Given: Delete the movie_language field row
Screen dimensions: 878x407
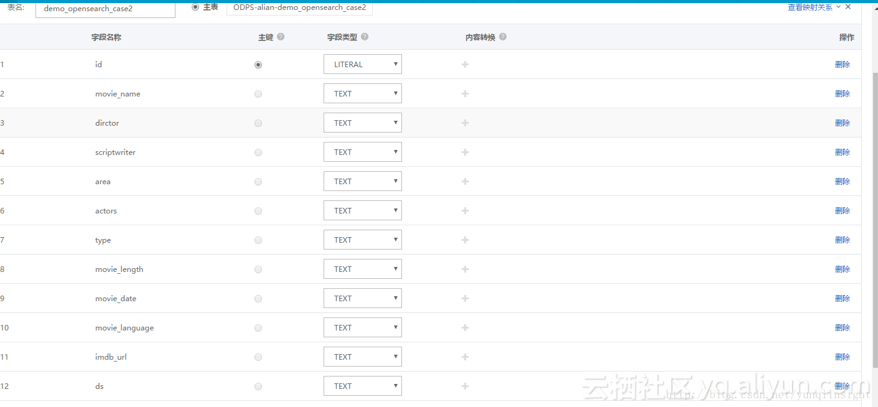Looking at the screenshot, I should click(x=843, y=328).
